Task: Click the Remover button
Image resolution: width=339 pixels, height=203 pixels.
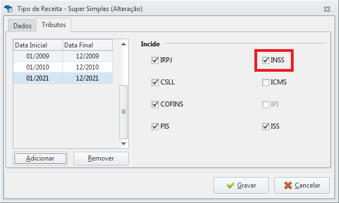Action: (101, 158)
